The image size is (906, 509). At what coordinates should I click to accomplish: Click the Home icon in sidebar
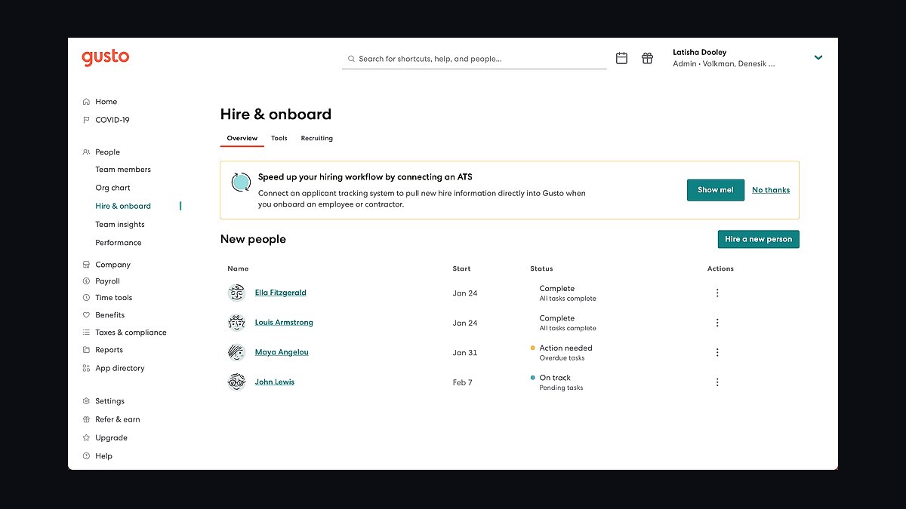click(86, 102)
